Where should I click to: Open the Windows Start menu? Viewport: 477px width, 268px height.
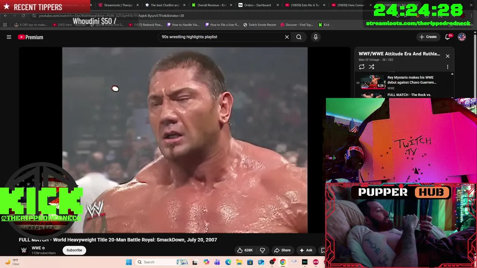click(129, 262)
